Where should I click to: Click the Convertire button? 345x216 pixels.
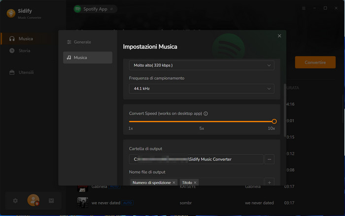pos(315,62)
